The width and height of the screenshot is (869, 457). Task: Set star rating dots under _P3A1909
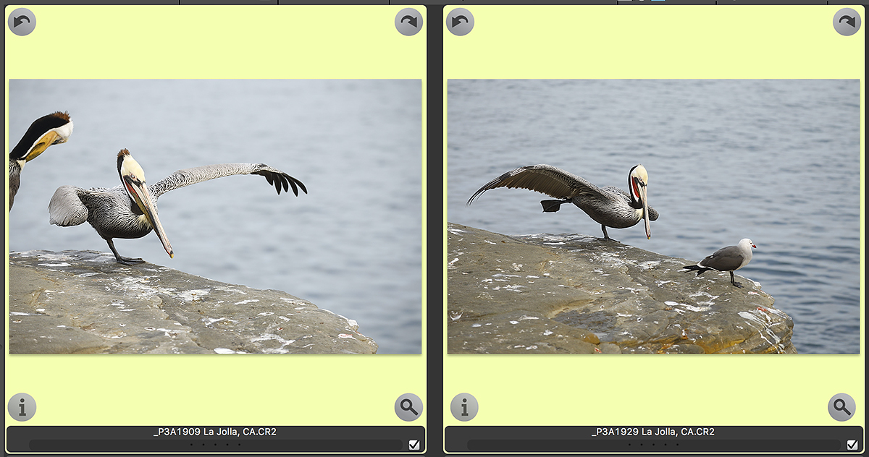pyautogui.click(x=215, y=445)
